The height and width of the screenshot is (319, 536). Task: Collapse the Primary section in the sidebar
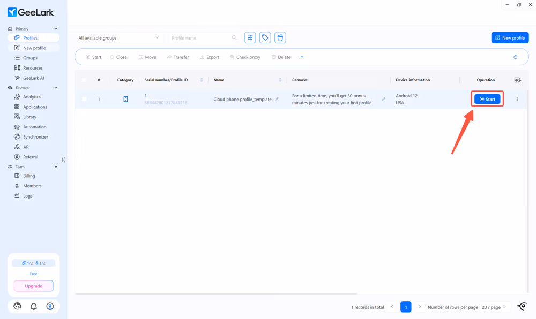coord(55,28)
